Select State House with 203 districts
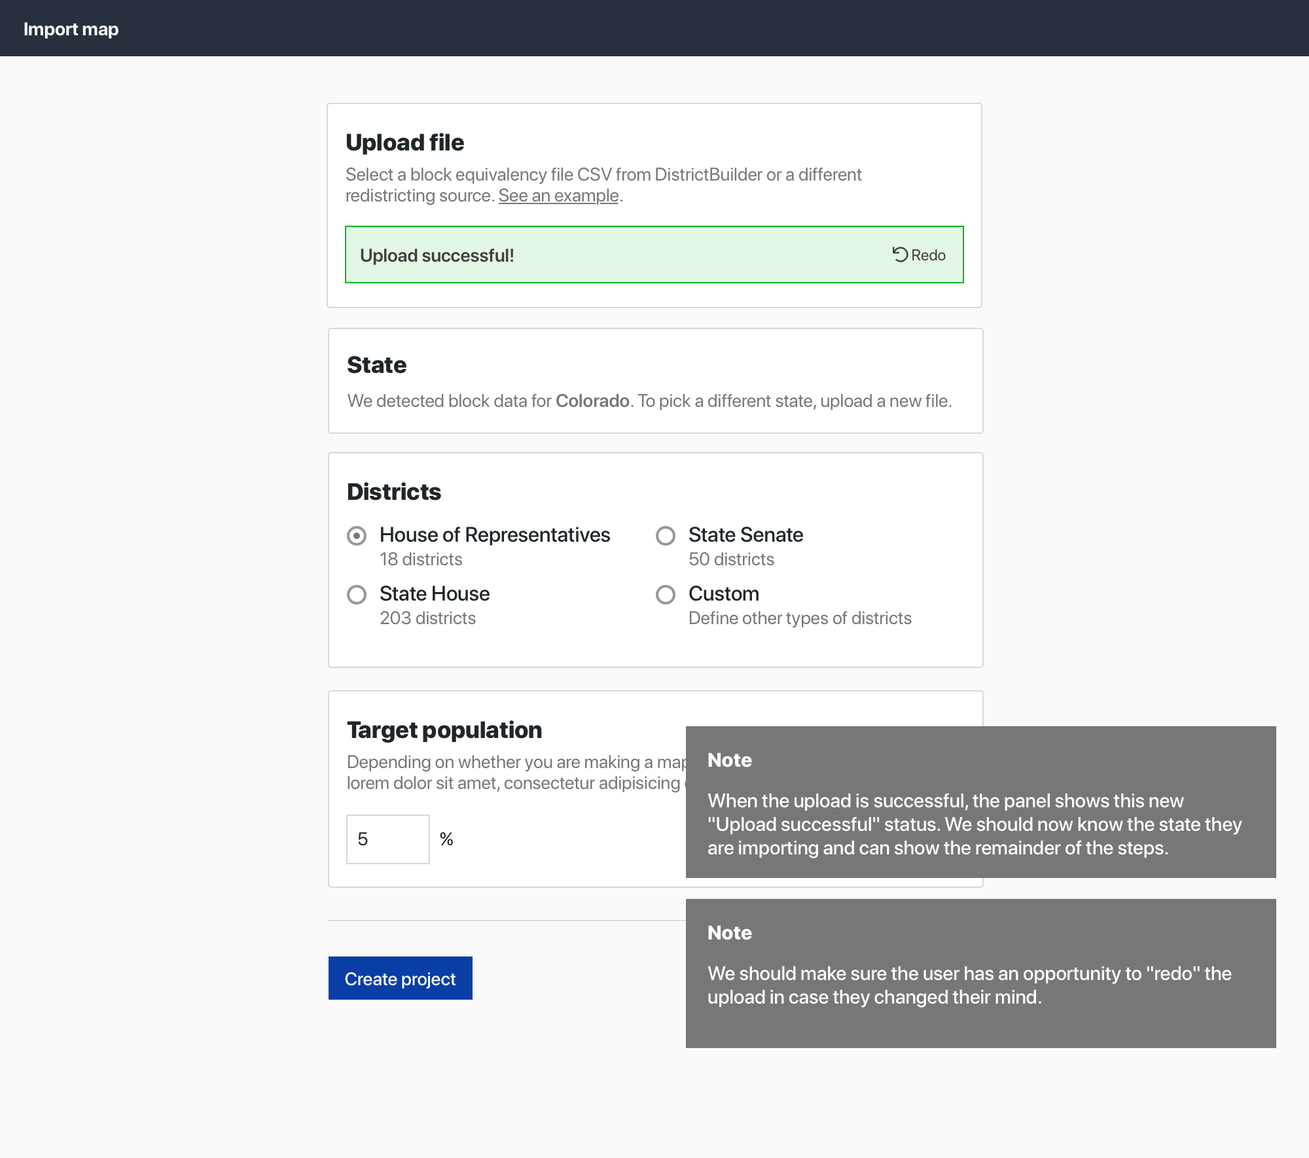This screenshot has height=1158, width=1309. [x=357, y=595]
